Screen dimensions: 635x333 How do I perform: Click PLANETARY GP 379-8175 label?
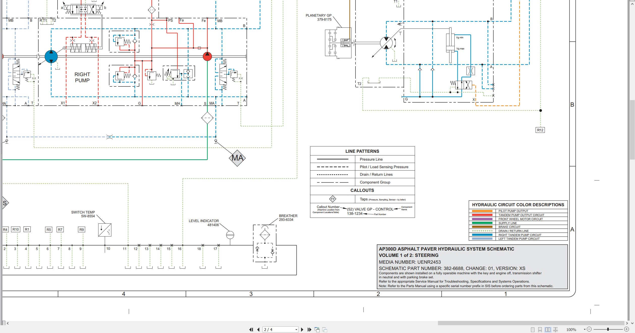tap(319, 17)
